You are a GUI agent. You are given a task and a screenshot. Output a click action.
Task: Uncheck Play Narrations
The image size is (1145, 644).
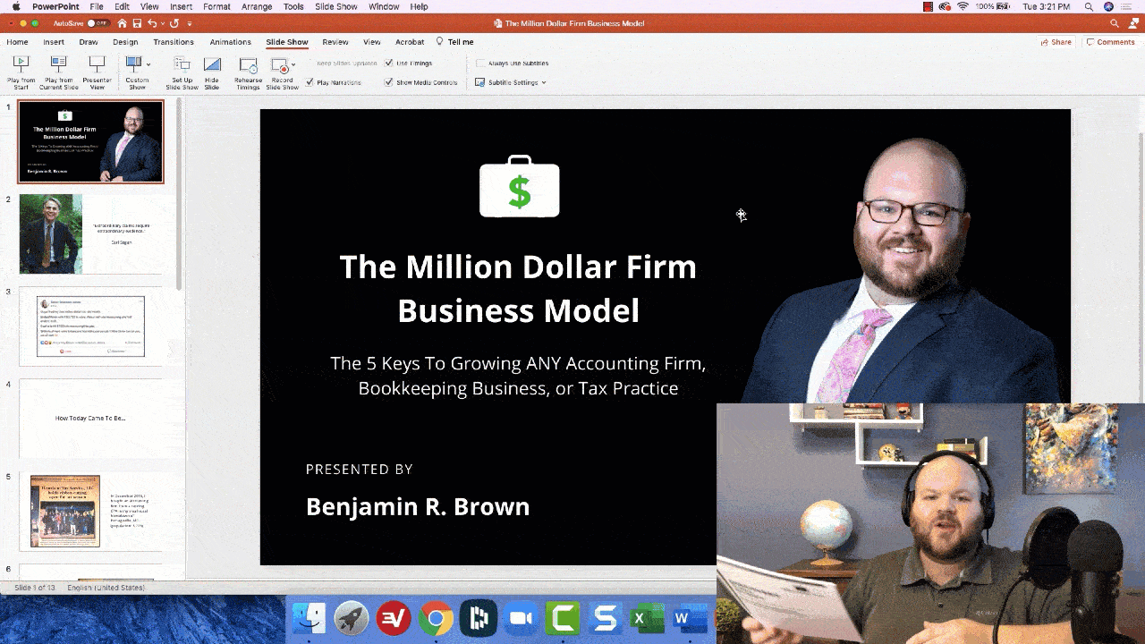tap(310, 82)
